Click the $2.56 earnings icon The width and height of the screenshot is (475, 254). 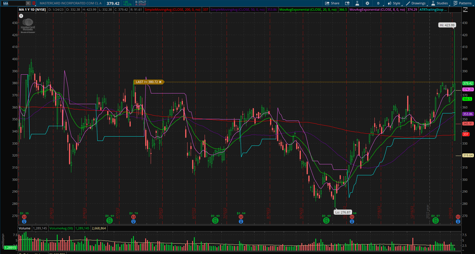pyautogui.click(x=241, y=216)
